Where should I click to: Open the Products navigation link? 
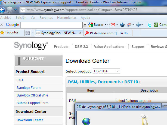pyautogui.click(x=61, y=47)
